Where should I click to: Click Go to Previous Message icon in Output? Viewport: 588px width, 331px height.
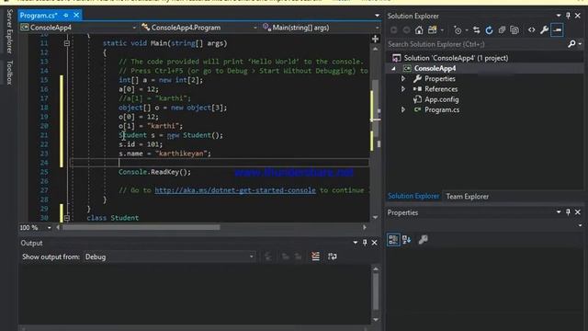(286, 257)
